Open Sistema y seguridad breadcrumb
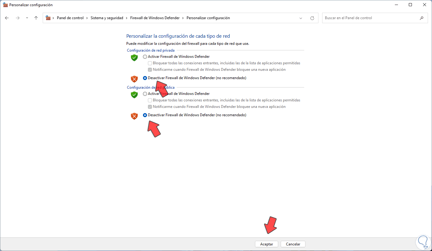432x251 pixels. [107, 18]
